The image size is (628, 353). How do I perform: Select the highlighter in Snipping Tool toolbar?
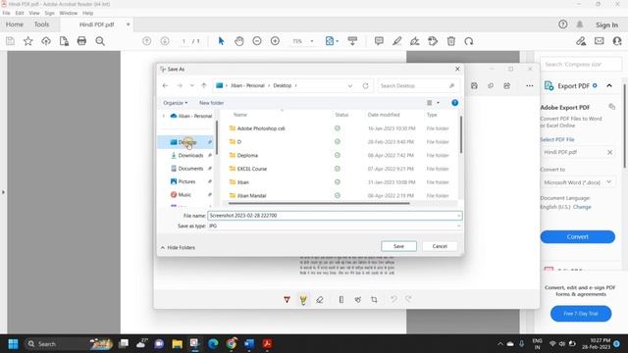pyautogui.click(x=303, y=299)
